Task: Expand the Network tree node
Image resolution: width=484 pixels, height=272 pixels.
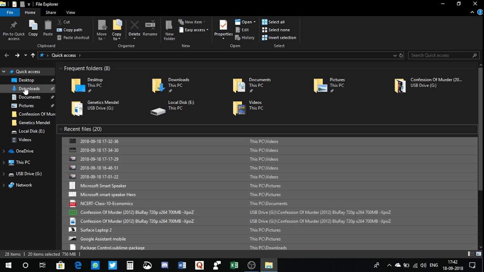Action: 3,185
